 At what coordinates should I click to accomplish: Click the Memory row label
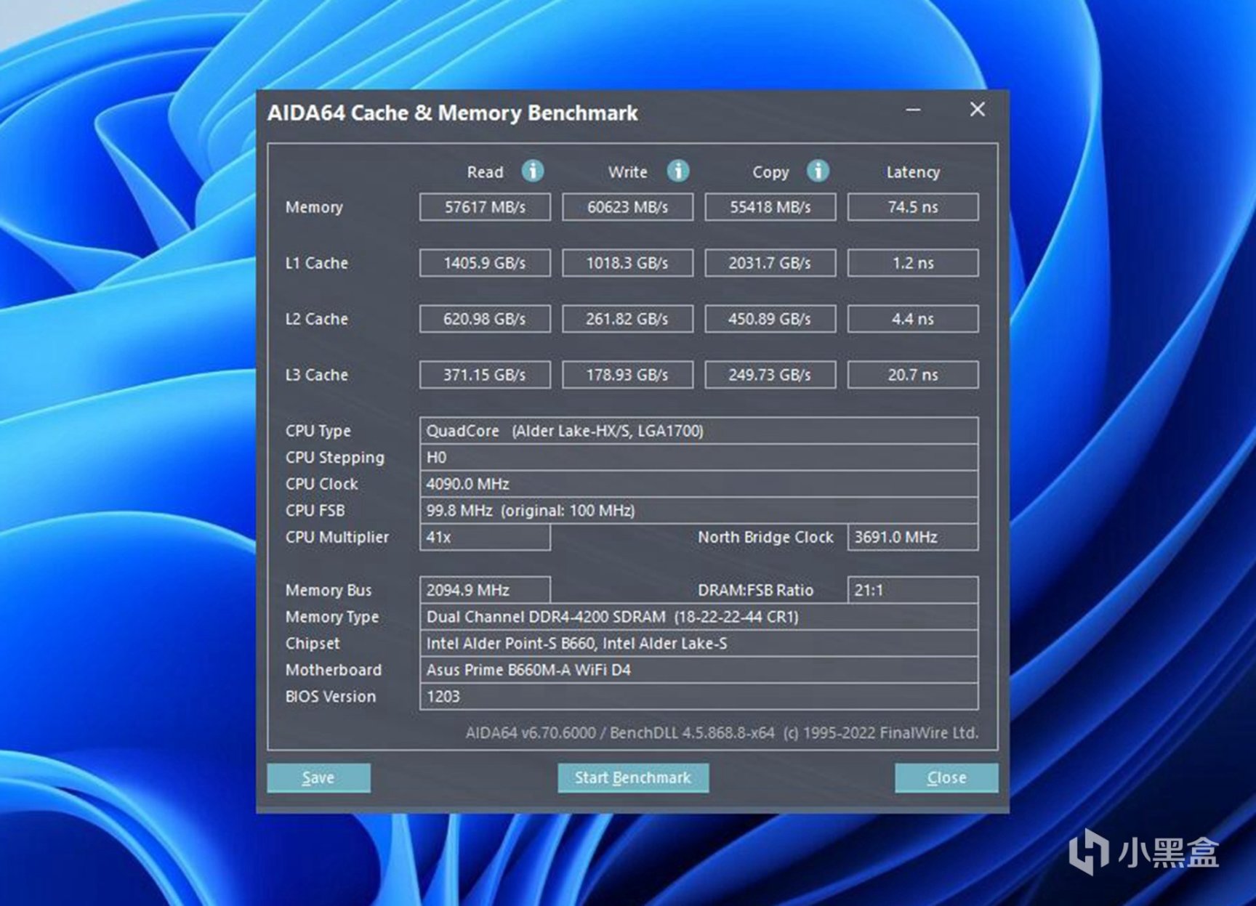coord(314,208)
